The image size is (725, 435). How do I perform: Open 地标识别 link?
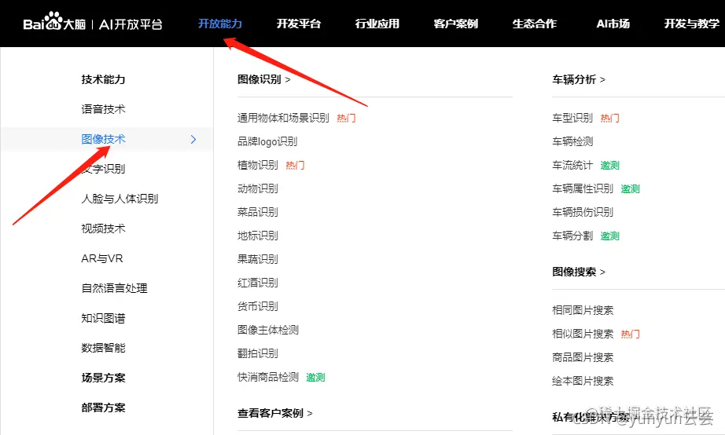(x=258, y=236)
